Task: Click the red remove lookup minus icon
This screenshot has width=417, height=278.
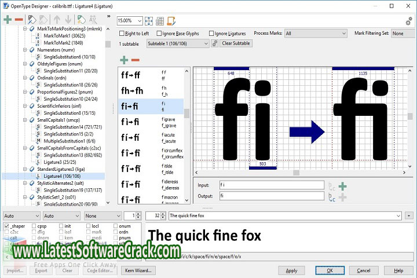Action: pyautogui.click(x=19, y=20)
